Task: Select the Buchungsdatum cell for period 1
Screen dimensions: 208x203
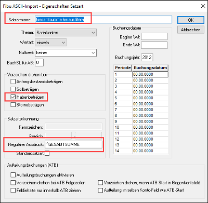Action: click(150, 74)
